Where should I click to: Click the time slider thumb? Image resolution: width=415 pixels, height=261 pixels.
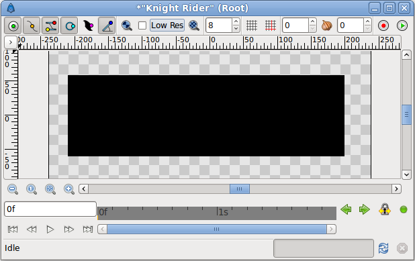[217, 229]
